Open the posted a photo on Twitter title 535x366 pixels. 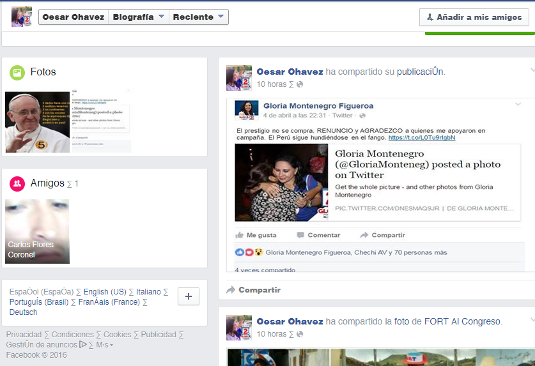click(x=417, y=164)
